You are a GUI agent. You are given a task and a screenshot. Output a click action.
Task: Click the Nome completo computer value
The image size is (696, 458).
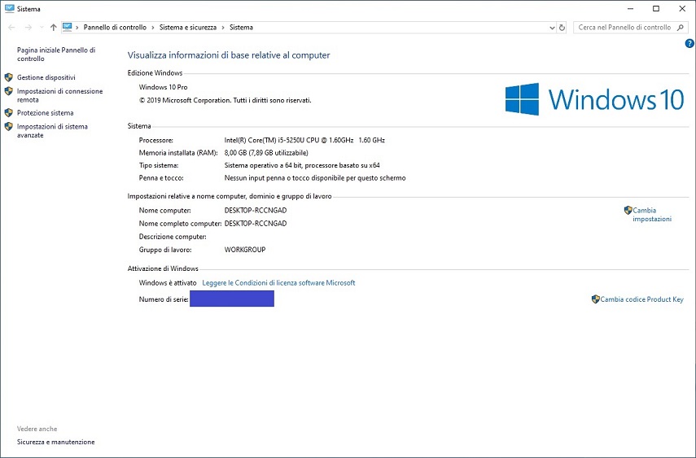[256, 223]
